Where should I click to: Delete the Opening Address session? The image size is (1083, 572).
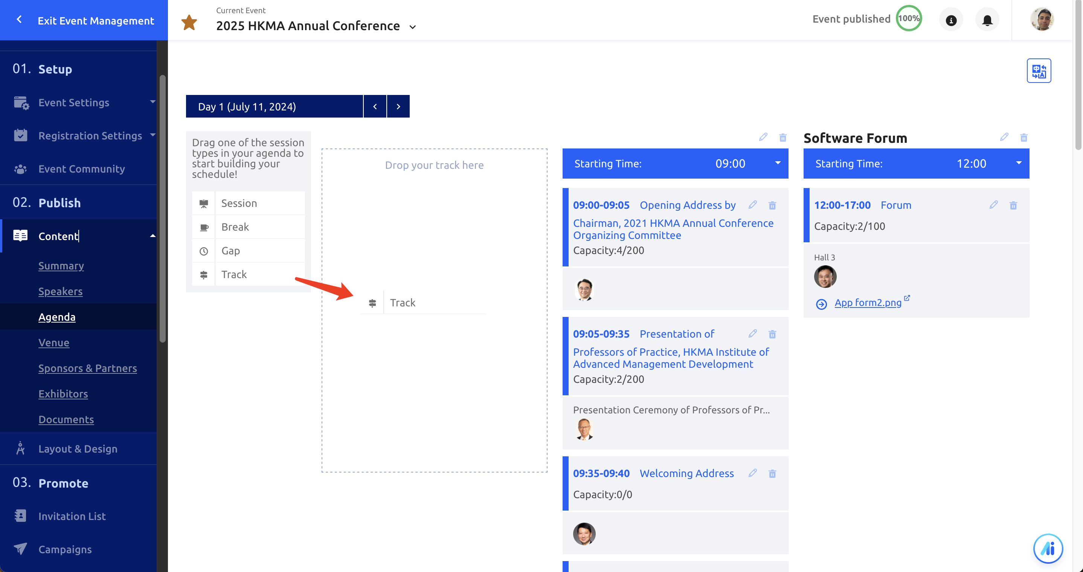772,205
